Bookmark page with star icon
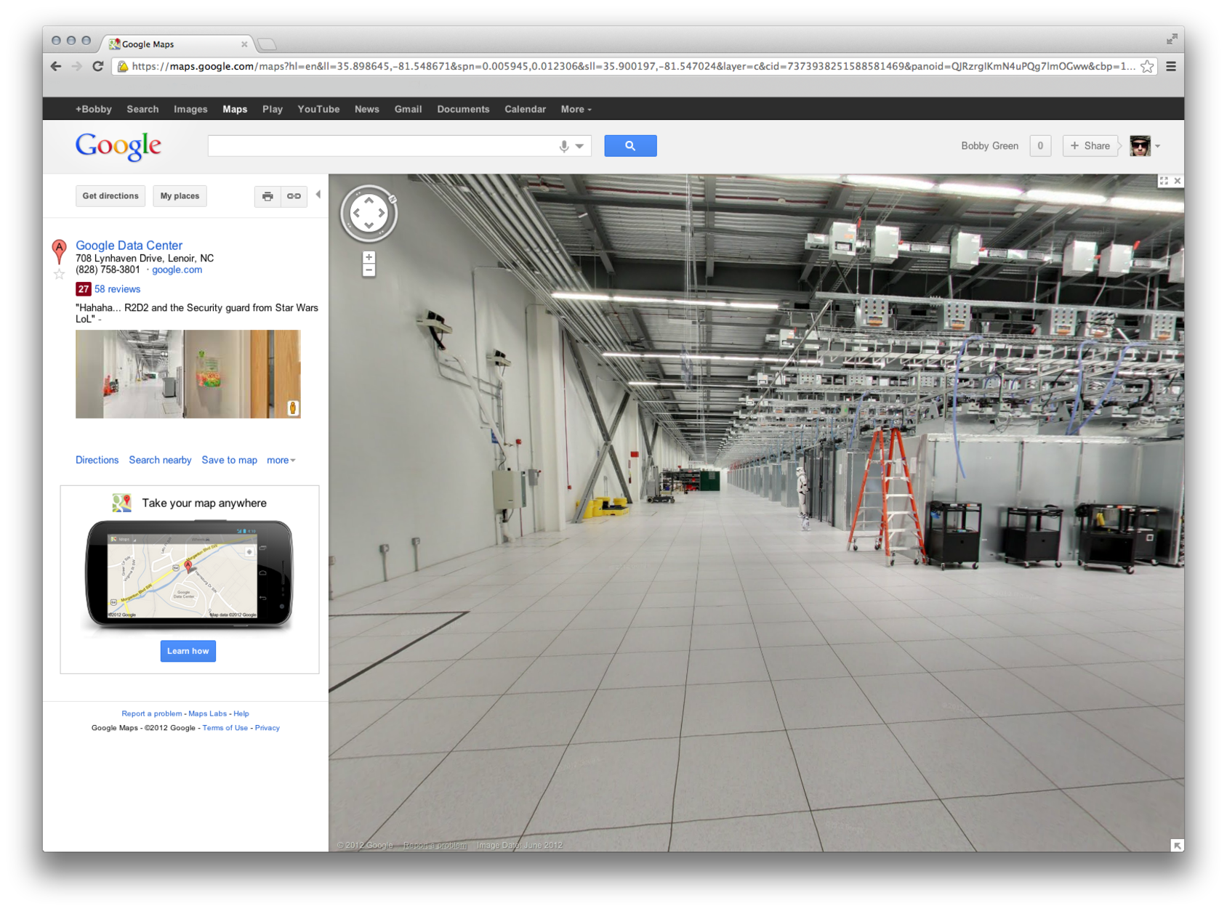Viewport: 1227px width, 911px height. point(1147,66)
